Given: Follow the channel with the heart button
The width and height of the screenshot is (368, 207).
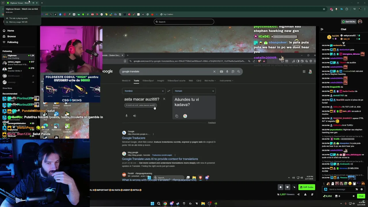Looking at the screenshot, I should pos(287,187).
